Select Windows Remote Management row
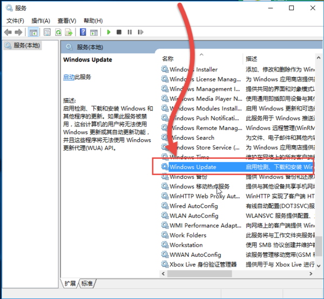 pyautogui.click(x=238, y=128)
